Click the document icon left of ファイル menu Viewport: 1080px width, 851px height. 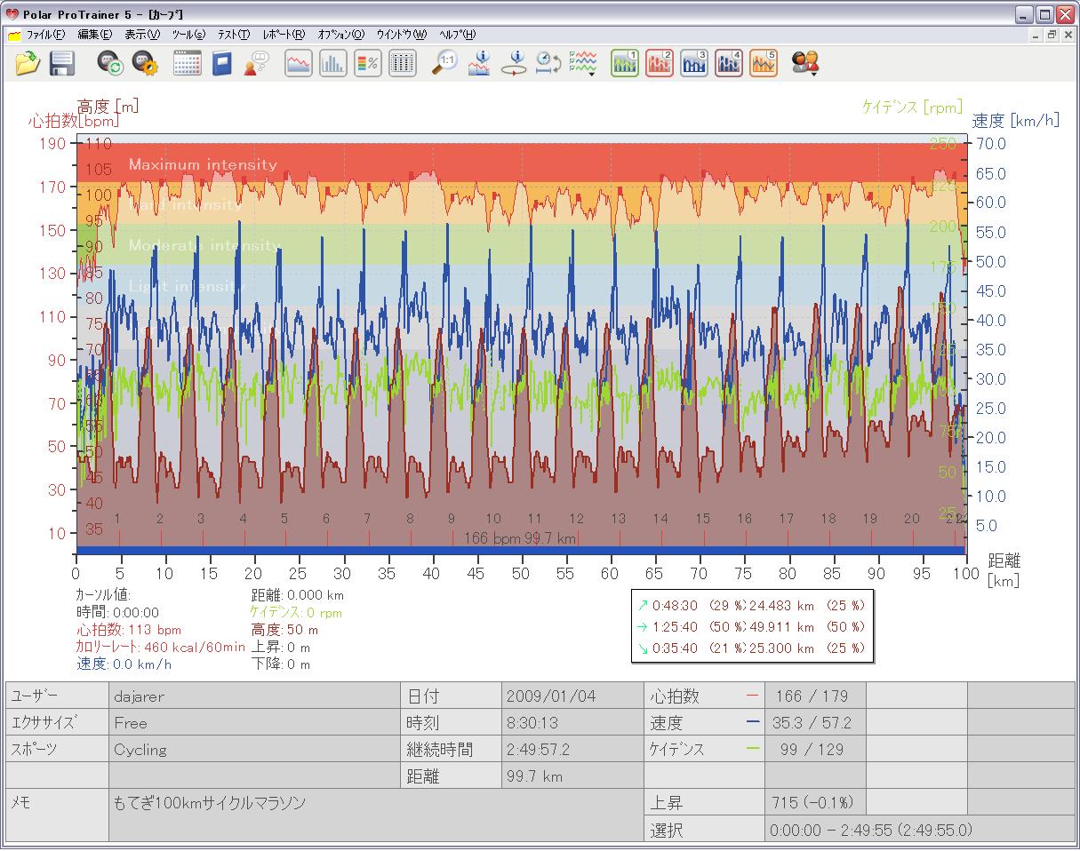pos(14,36)
